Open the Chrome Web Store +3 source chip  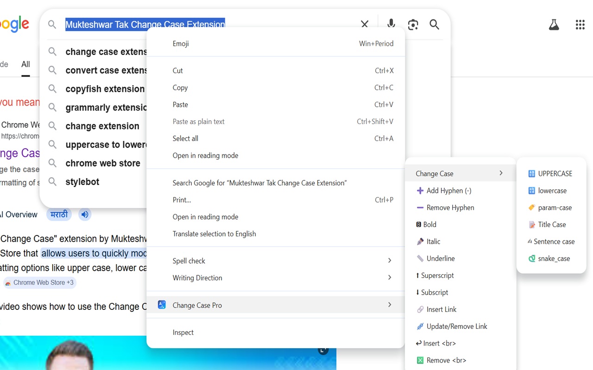tap(39, 283)
